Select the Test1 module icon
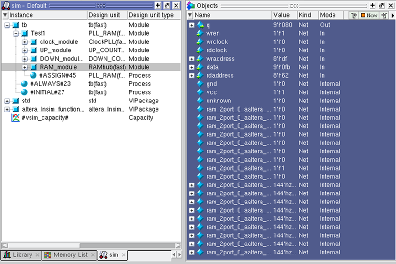Image resolution: width=396 pixels, height=264 pixels. [x=24, y=33]
